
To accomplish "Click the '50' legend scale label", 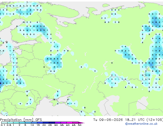I will coord(79,125).
